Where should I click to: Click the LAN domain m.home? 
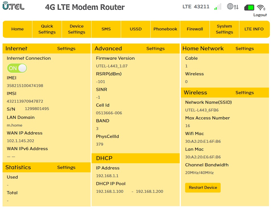[x=15, y=125]
